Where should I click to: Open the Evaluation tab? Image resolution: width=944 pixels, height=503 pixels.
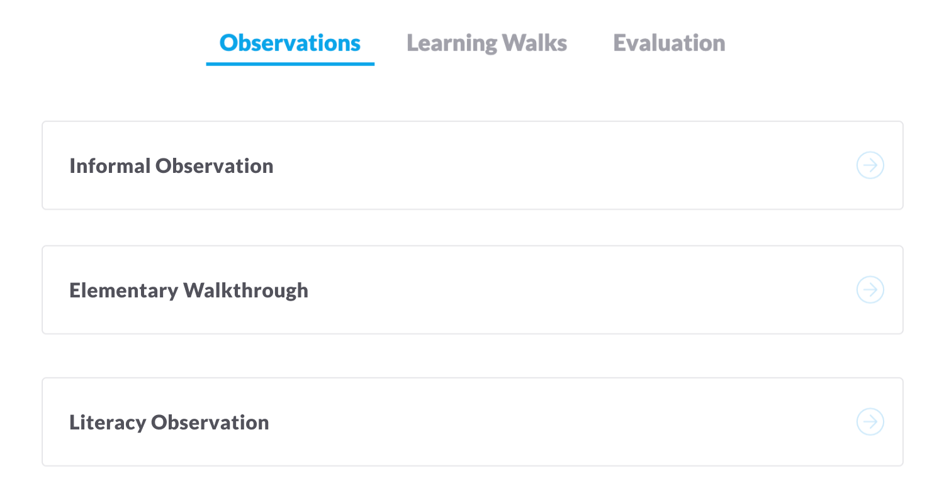(x=669, y=43)
